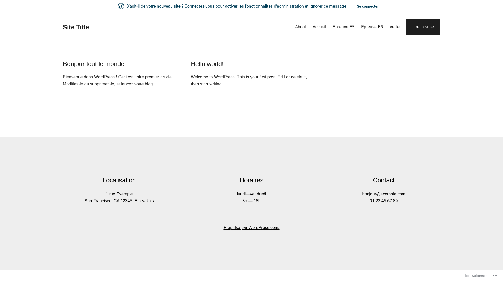Image resolution: width=503 pixels, height=283 pixels.
Task: Click the bonjour@exemple.com email text
Action: (384, 194)
